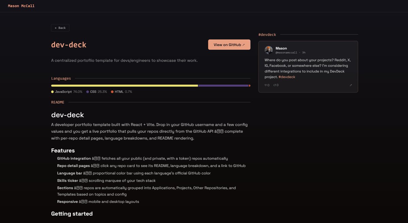This screenshot has height=223, width=408.
Task: Click the #devdeck hashtag in the post text
Action: click(287, 77)
